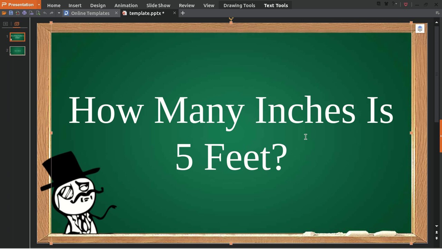Viewport: 442px width, 249px height.
Task: Close the template.pptx tab
Action: [174, 13]
